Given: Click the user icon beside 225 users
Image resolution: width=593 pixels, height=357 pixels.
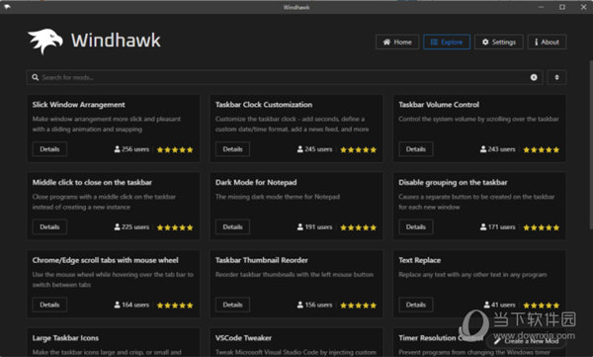Looking at the screenshot, I should pyautogui.click(x=118, y=226).
